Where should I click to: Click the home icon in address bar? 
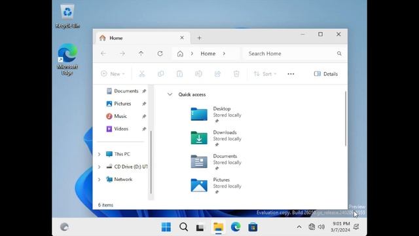click(x=180, y=54)
